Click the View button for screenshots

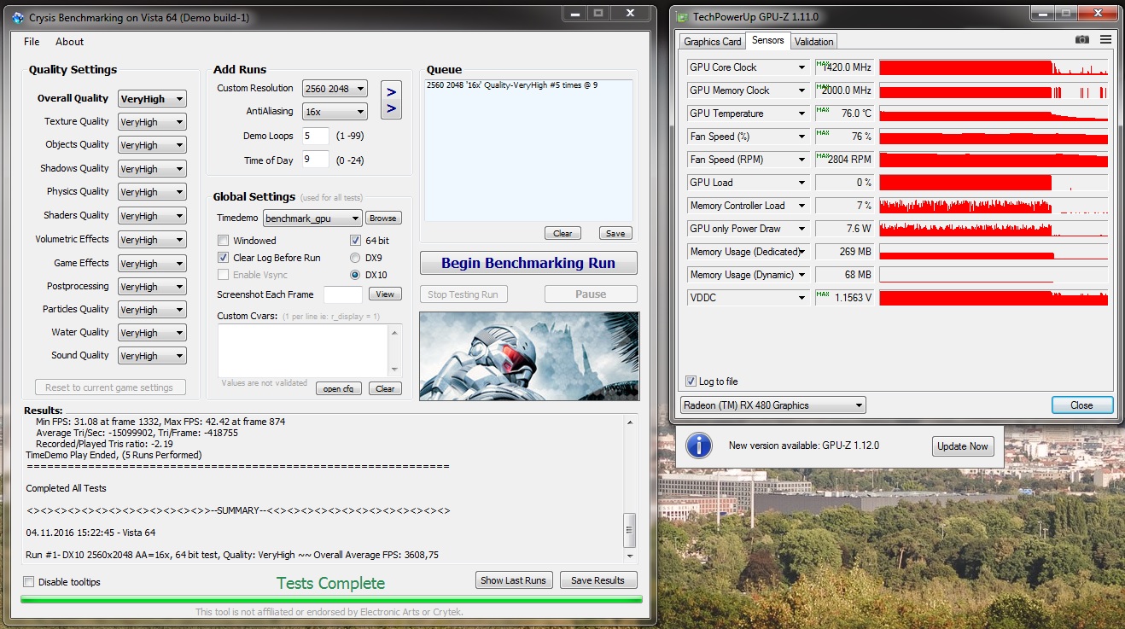point(385,294)
